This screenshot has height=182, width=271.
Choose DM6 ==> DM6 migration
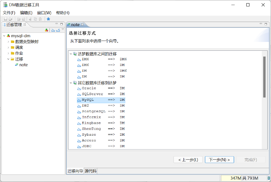click(102, 59)
